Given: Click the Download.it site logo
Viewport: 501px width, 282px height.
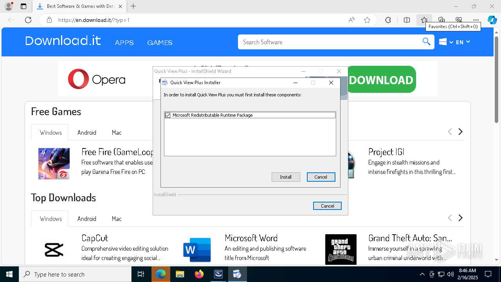Looking at the screenshot, I should click(63, 41).
